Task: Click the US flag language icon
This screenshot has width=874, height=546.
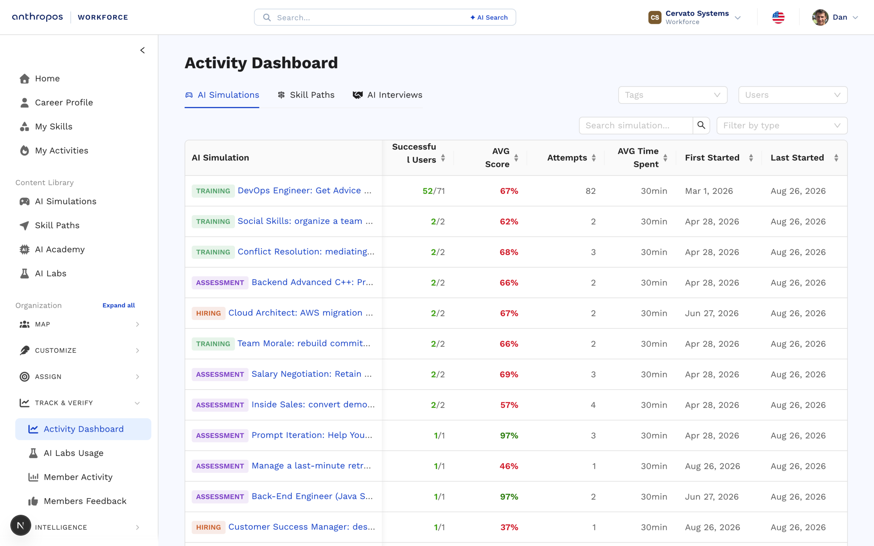Action: (x=778, y=17)
